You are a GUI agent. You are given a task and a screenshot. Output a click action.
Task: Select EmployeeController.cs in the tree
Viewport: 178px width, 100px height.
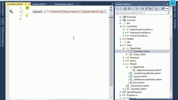[140, 33]
